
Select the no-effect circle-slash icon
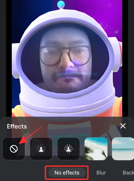pyautogui.click(x=14, y=149)
